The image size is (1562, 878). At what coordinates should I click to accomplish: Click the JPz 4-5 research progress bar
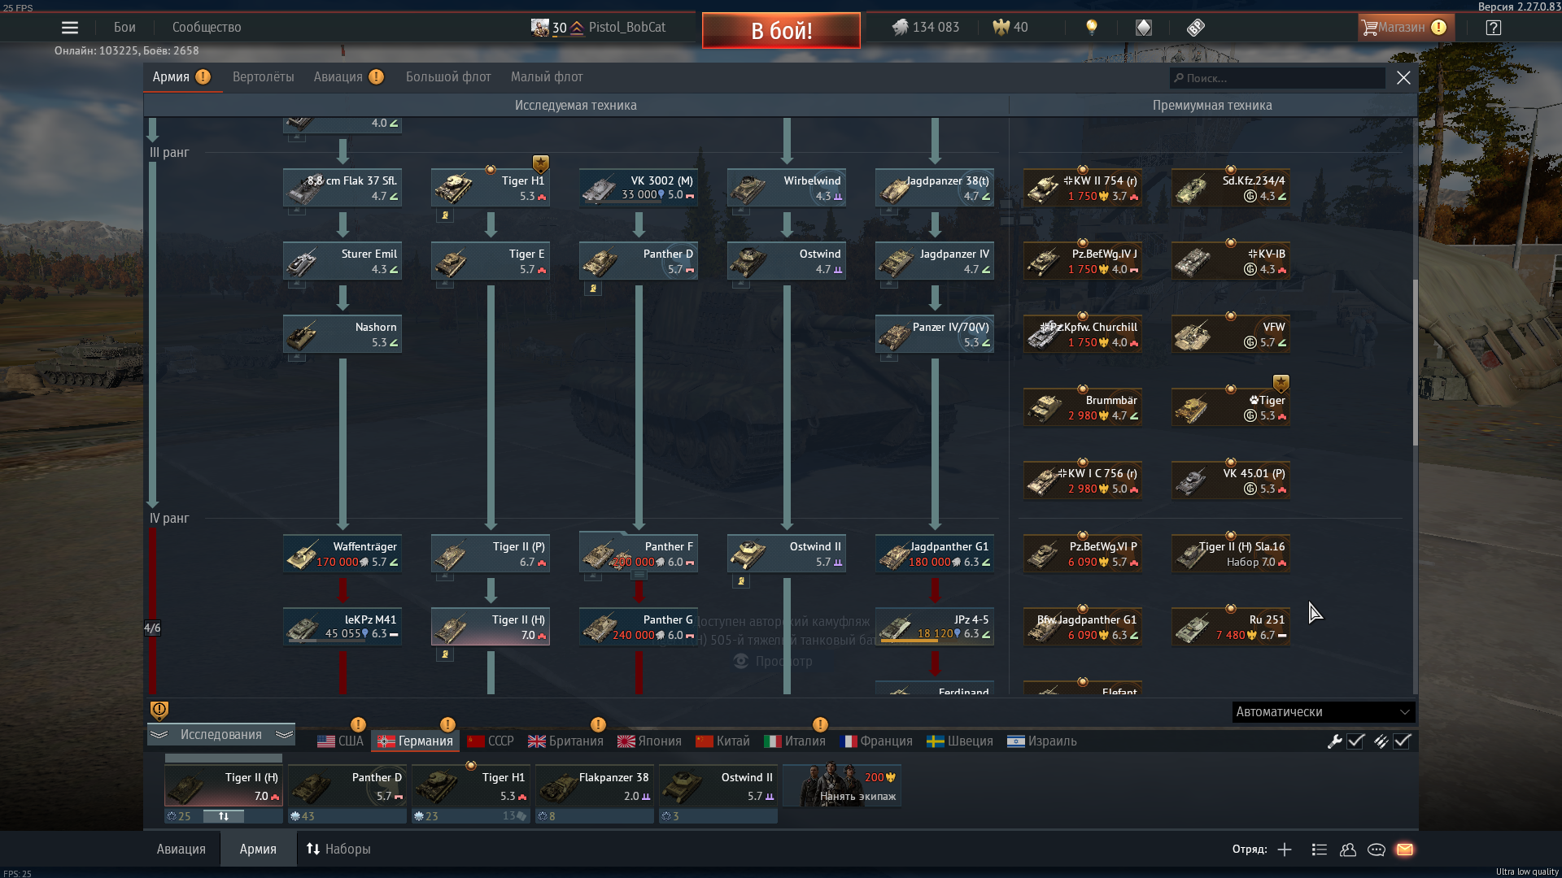[936, 641]
